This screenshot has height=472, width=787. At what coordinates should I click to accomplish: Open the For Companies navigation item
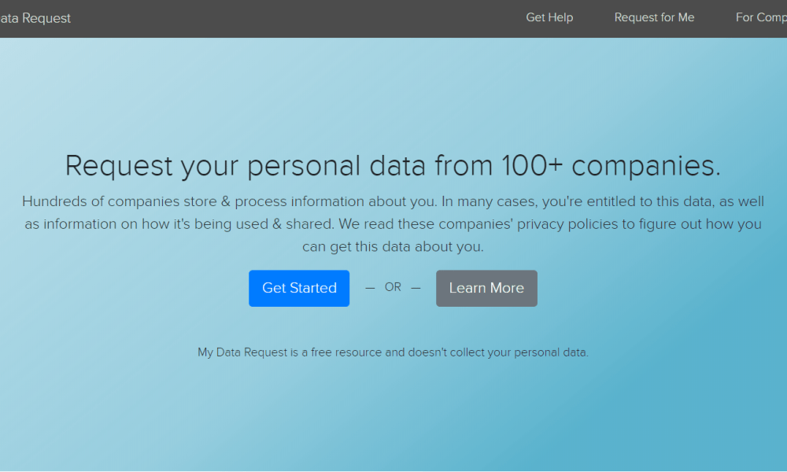pyautogui.click(x=761, y=17)
